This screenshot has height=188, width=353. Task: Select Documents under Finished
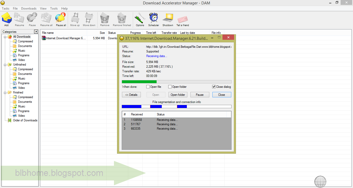tap(25, 102)
